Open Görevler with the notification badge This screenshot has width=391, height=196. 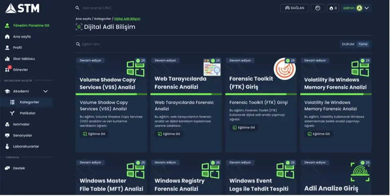(20, 70)
